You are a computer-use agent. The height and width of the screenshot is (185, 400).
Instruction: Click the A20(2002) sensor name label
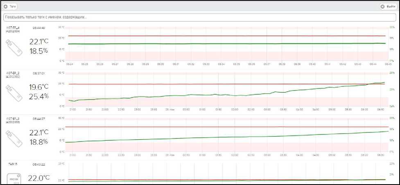pyautogui.click(x=13, y=75)
